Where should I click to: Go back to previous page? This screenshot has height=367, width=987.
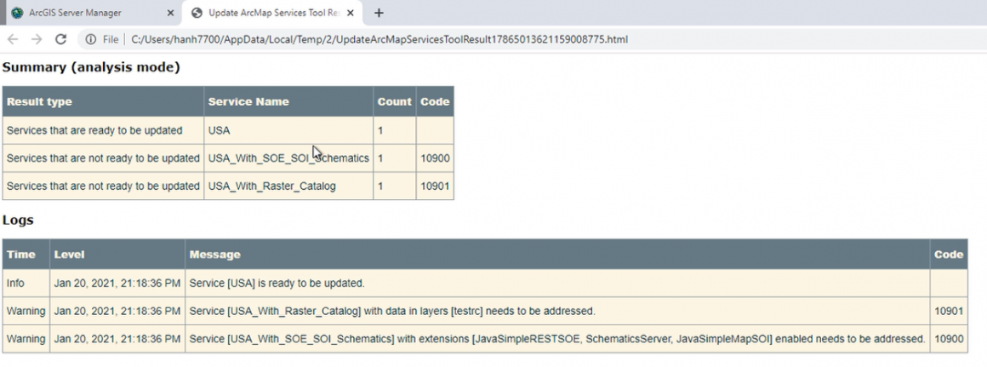tap(13, 39)
